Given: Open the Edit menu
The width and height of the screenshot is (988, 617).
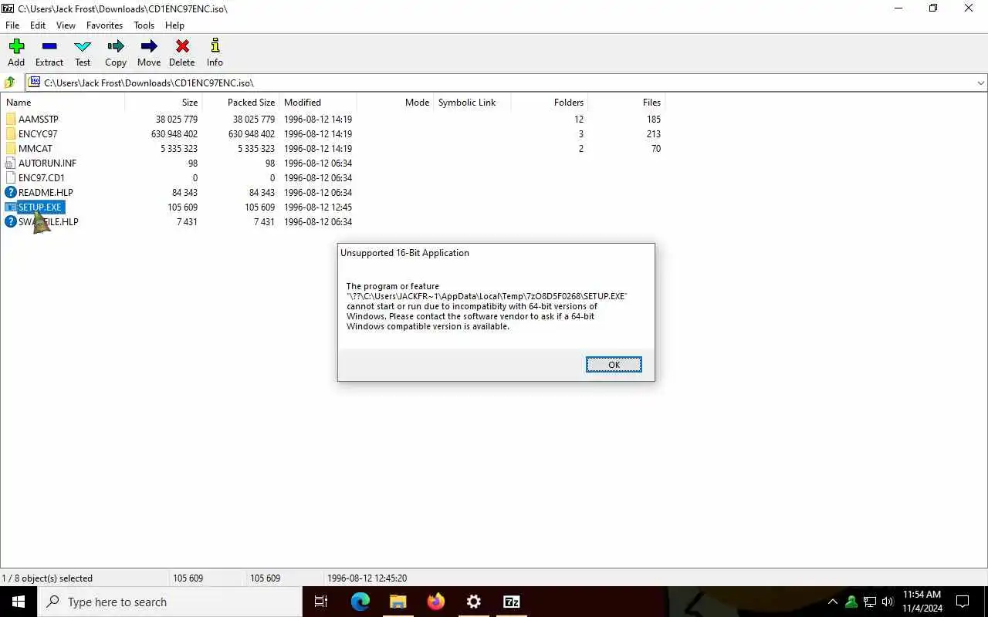Looking at the screenshot, I should pos(38,25).
